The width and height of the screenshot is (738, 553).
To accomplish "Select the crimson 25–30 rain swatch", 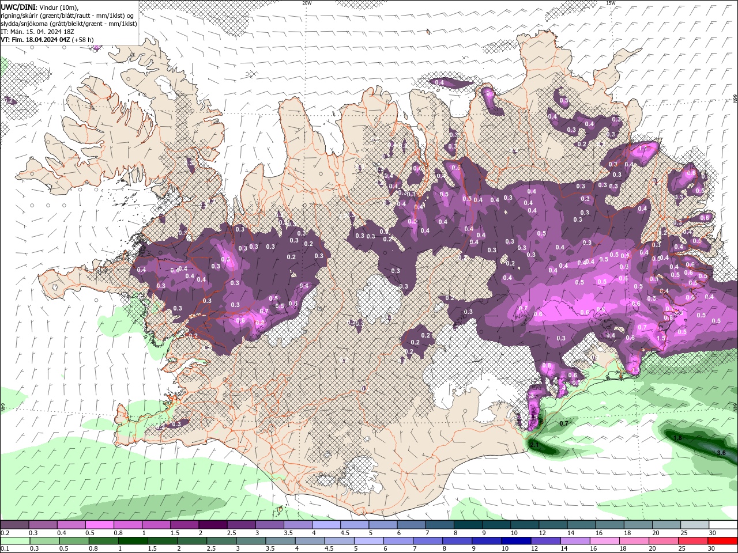I will pyautogui.click(x=694, y=540).
